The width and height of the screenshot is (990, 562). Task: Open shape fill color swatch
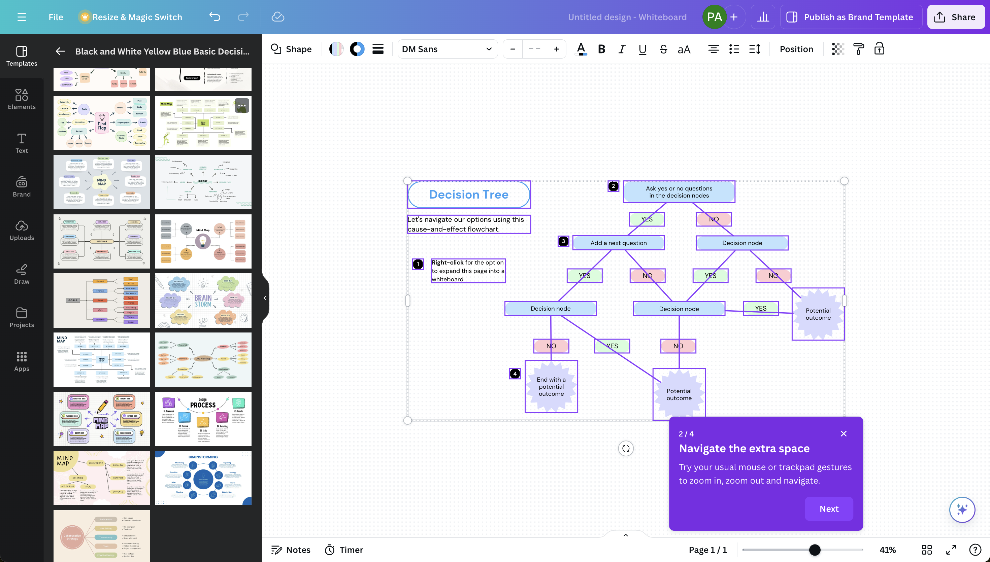click(336, 49)
